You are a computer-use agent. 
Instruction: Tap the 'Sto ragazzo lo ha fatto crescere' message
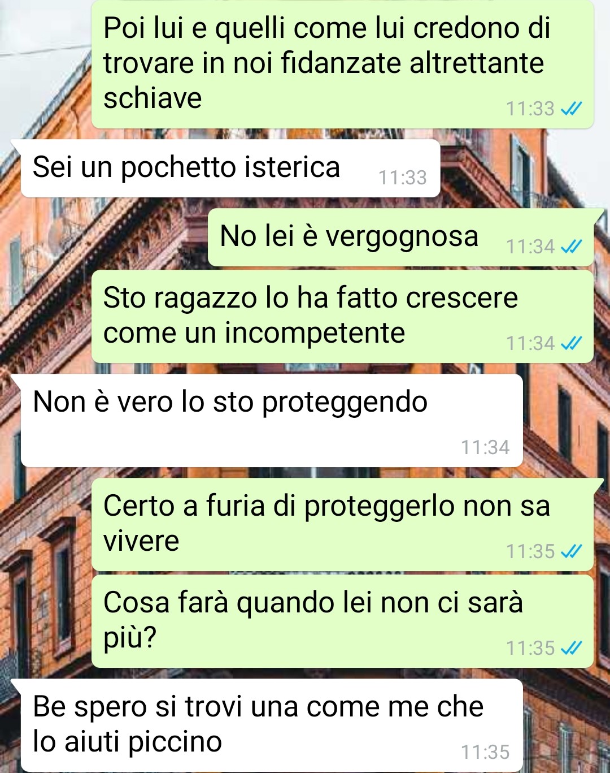coord(342,316)
